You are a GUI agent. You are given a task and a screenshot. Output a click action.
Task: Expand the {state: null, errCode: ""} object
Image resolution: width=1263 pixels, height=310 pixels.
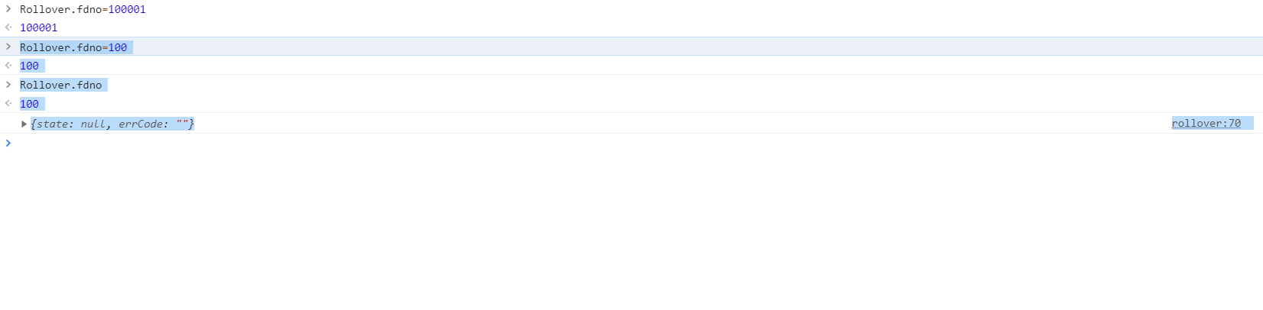point(24,124)
